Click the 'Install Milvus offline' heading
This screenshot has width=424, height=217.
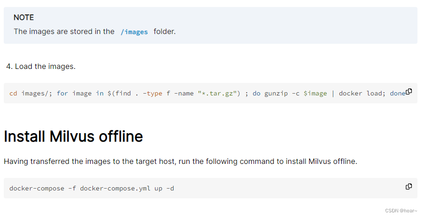73,136
